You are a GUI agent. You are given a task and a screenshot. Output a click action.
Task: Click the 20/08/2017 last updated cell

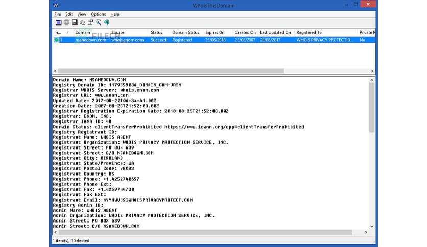point(270,40)
